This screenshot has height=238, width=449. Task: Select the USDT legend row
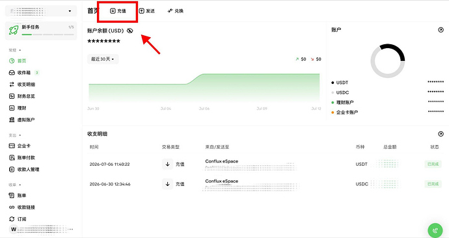387,83
